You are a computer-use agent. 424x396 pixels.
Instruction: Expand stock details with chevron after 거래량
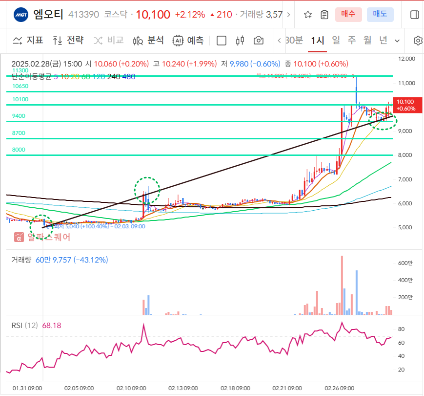[x=288, y=15]
